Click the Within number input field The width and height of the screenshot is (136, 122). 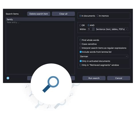coord(90,29)
